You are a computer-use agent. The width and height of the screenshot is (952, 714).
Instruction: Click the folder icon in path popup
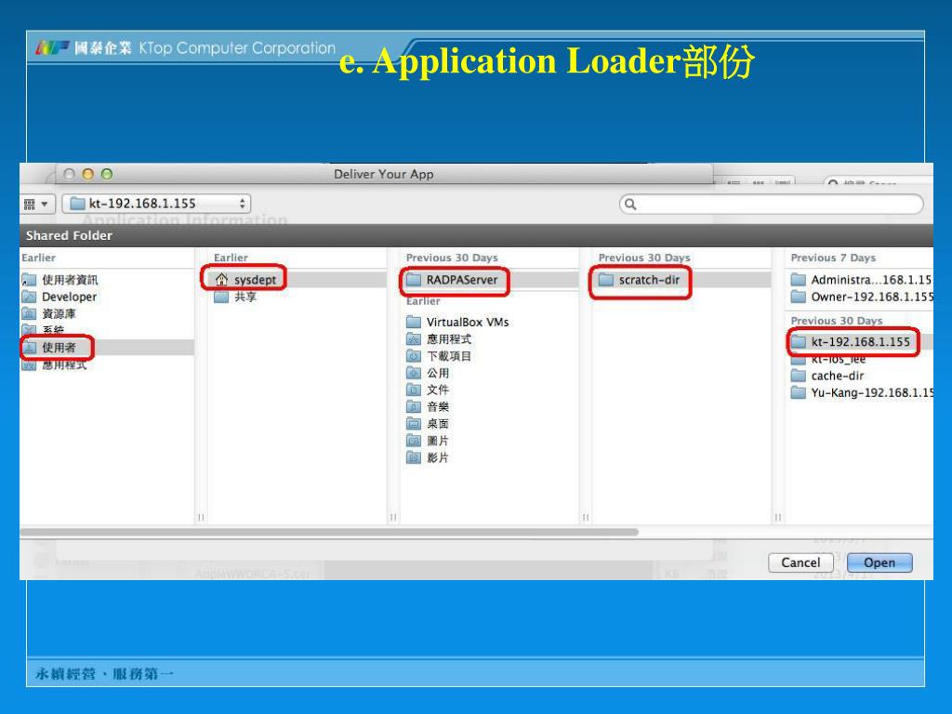(77, 204)
